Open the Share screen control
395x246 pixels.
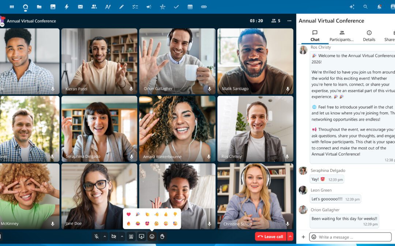pos(141,236)
